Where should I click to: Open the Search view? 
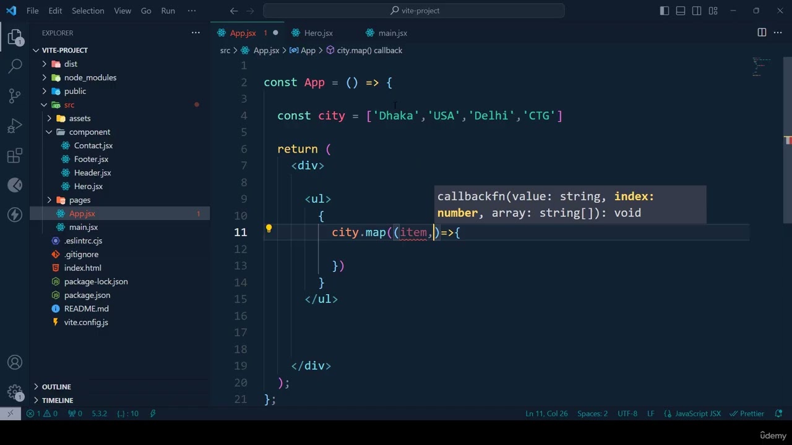15,66
